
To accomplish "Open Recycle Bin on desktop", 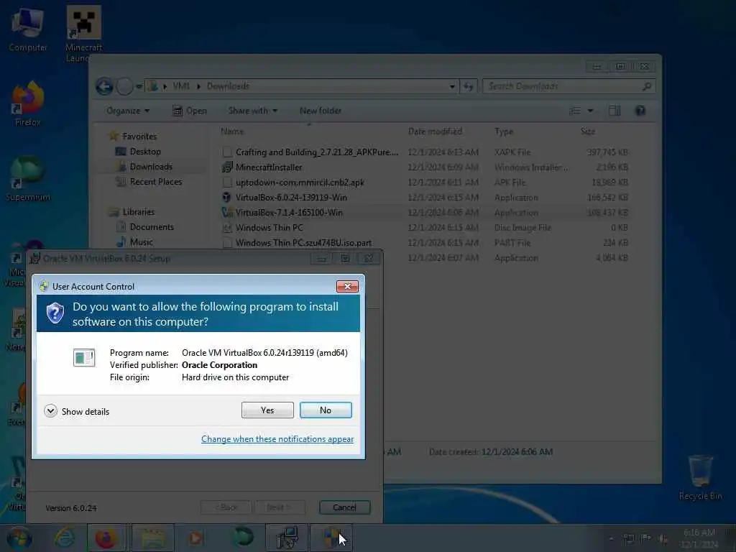I will click(x=700, y=477).
